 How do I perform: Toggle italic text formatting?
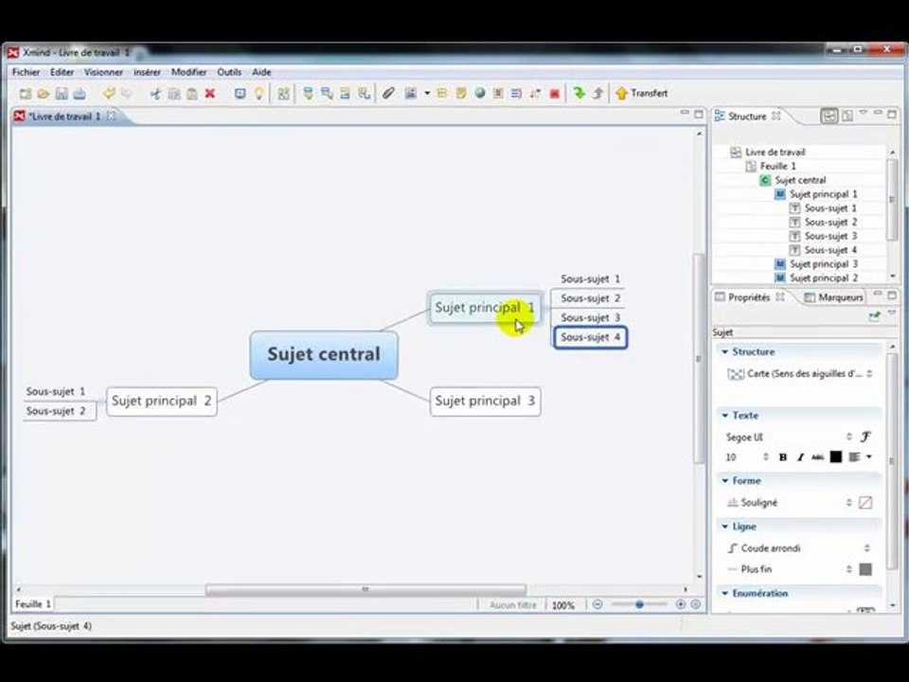(x=800, y=457)
